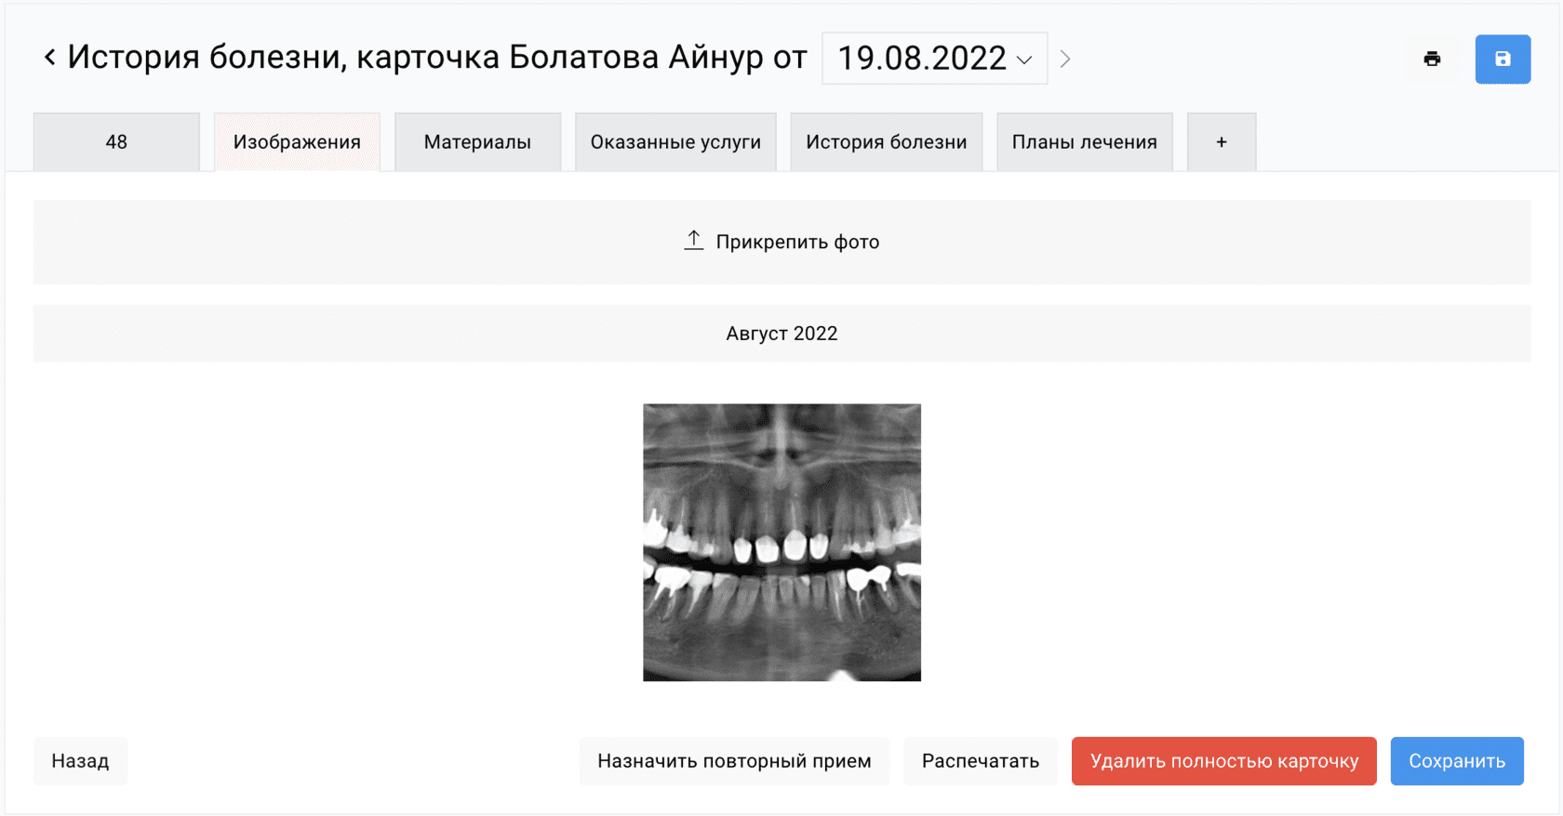1563x816 pixels.
Task: Open the 19.08.2022 date dropdown
Action: 934,59
